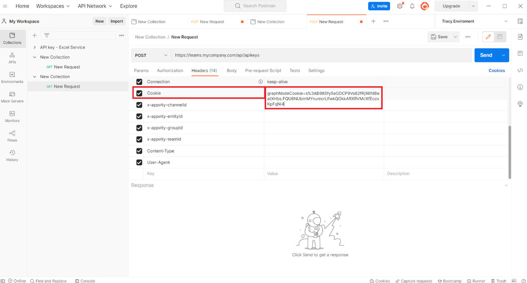Open the settings gear icon

point(400,6)
